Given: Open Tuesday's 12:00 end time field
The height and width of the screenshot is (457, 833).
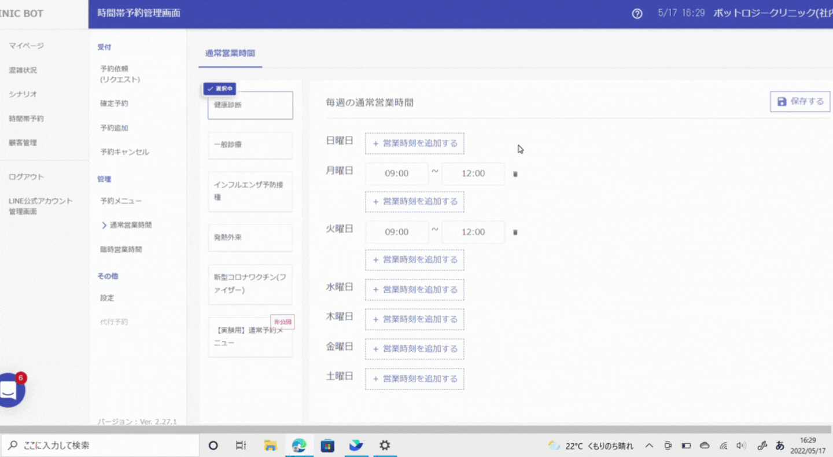Looking at the screenshot, I should [473, 232].
